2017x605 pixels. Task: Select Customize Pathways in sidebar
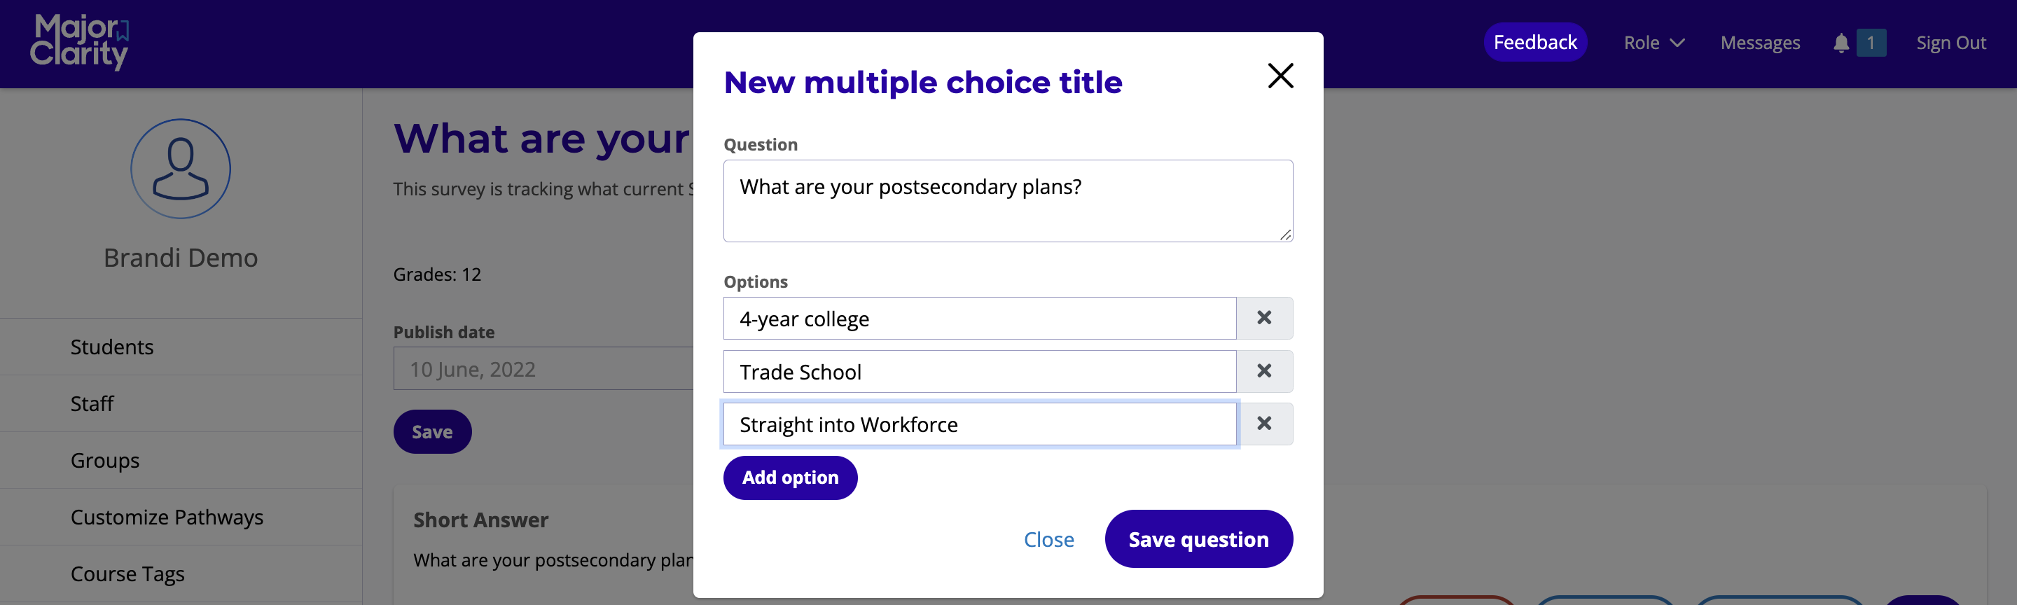[x=167, y=517]
